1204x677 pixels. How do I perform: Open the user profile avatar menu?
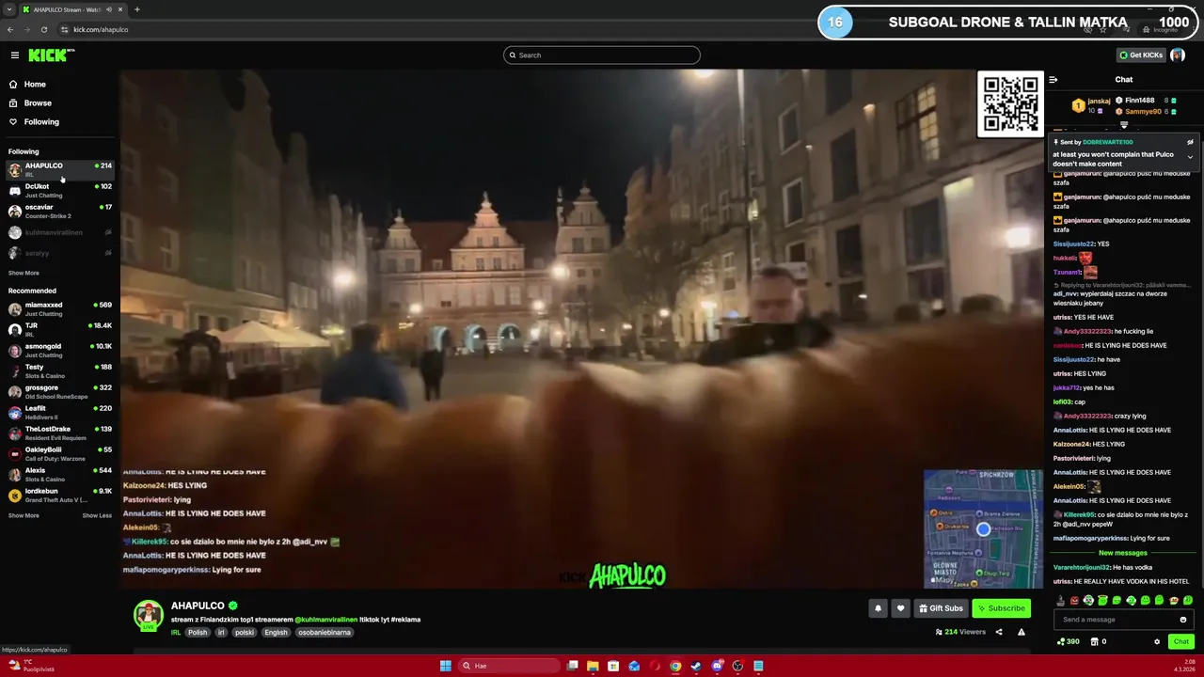click(x=1178, y=55)
